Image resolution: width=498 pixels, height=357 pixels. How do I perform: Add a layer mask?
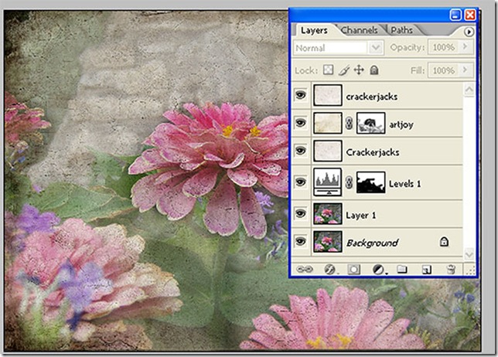click(x=353, y=269)
